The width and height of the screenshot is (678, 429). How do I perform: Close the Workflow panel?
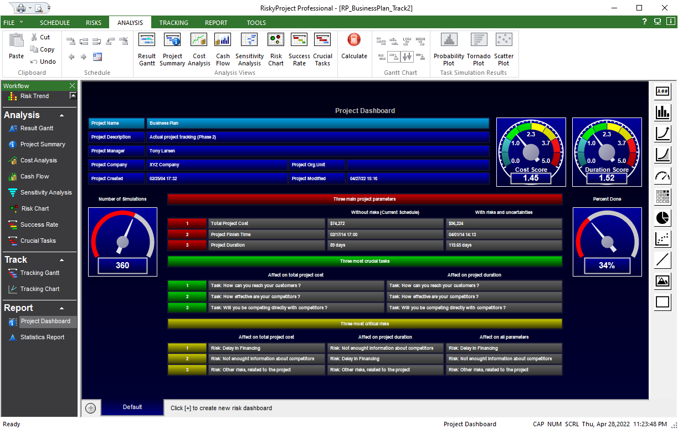click(72, 86)
